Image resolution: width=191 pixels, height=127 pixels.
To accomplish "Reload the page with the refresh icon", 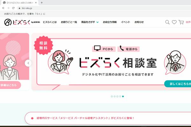I will click(x=13, y=8).
